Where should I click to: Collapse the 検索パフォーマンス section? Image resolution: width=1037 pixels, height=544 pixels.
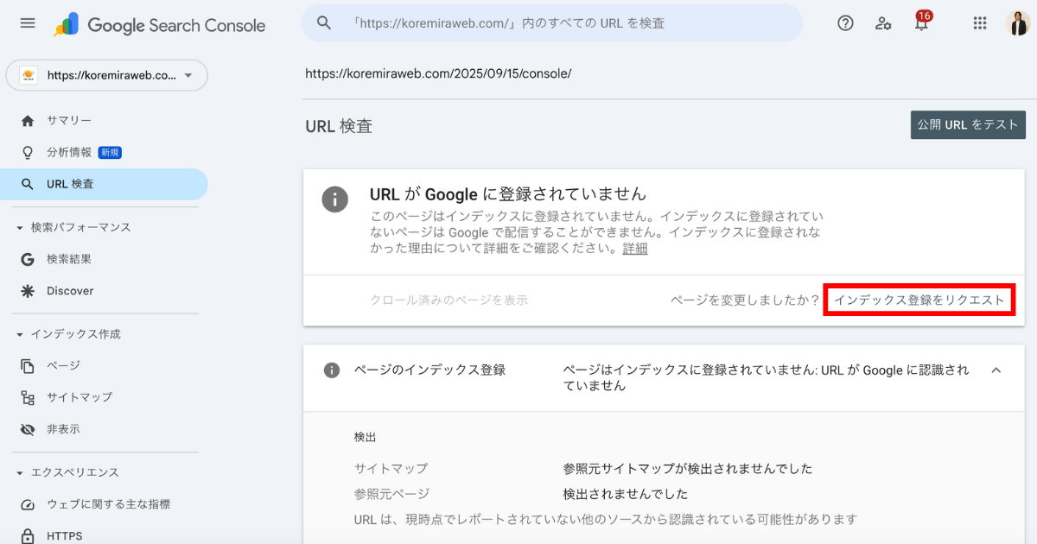[x=20, y=227]
